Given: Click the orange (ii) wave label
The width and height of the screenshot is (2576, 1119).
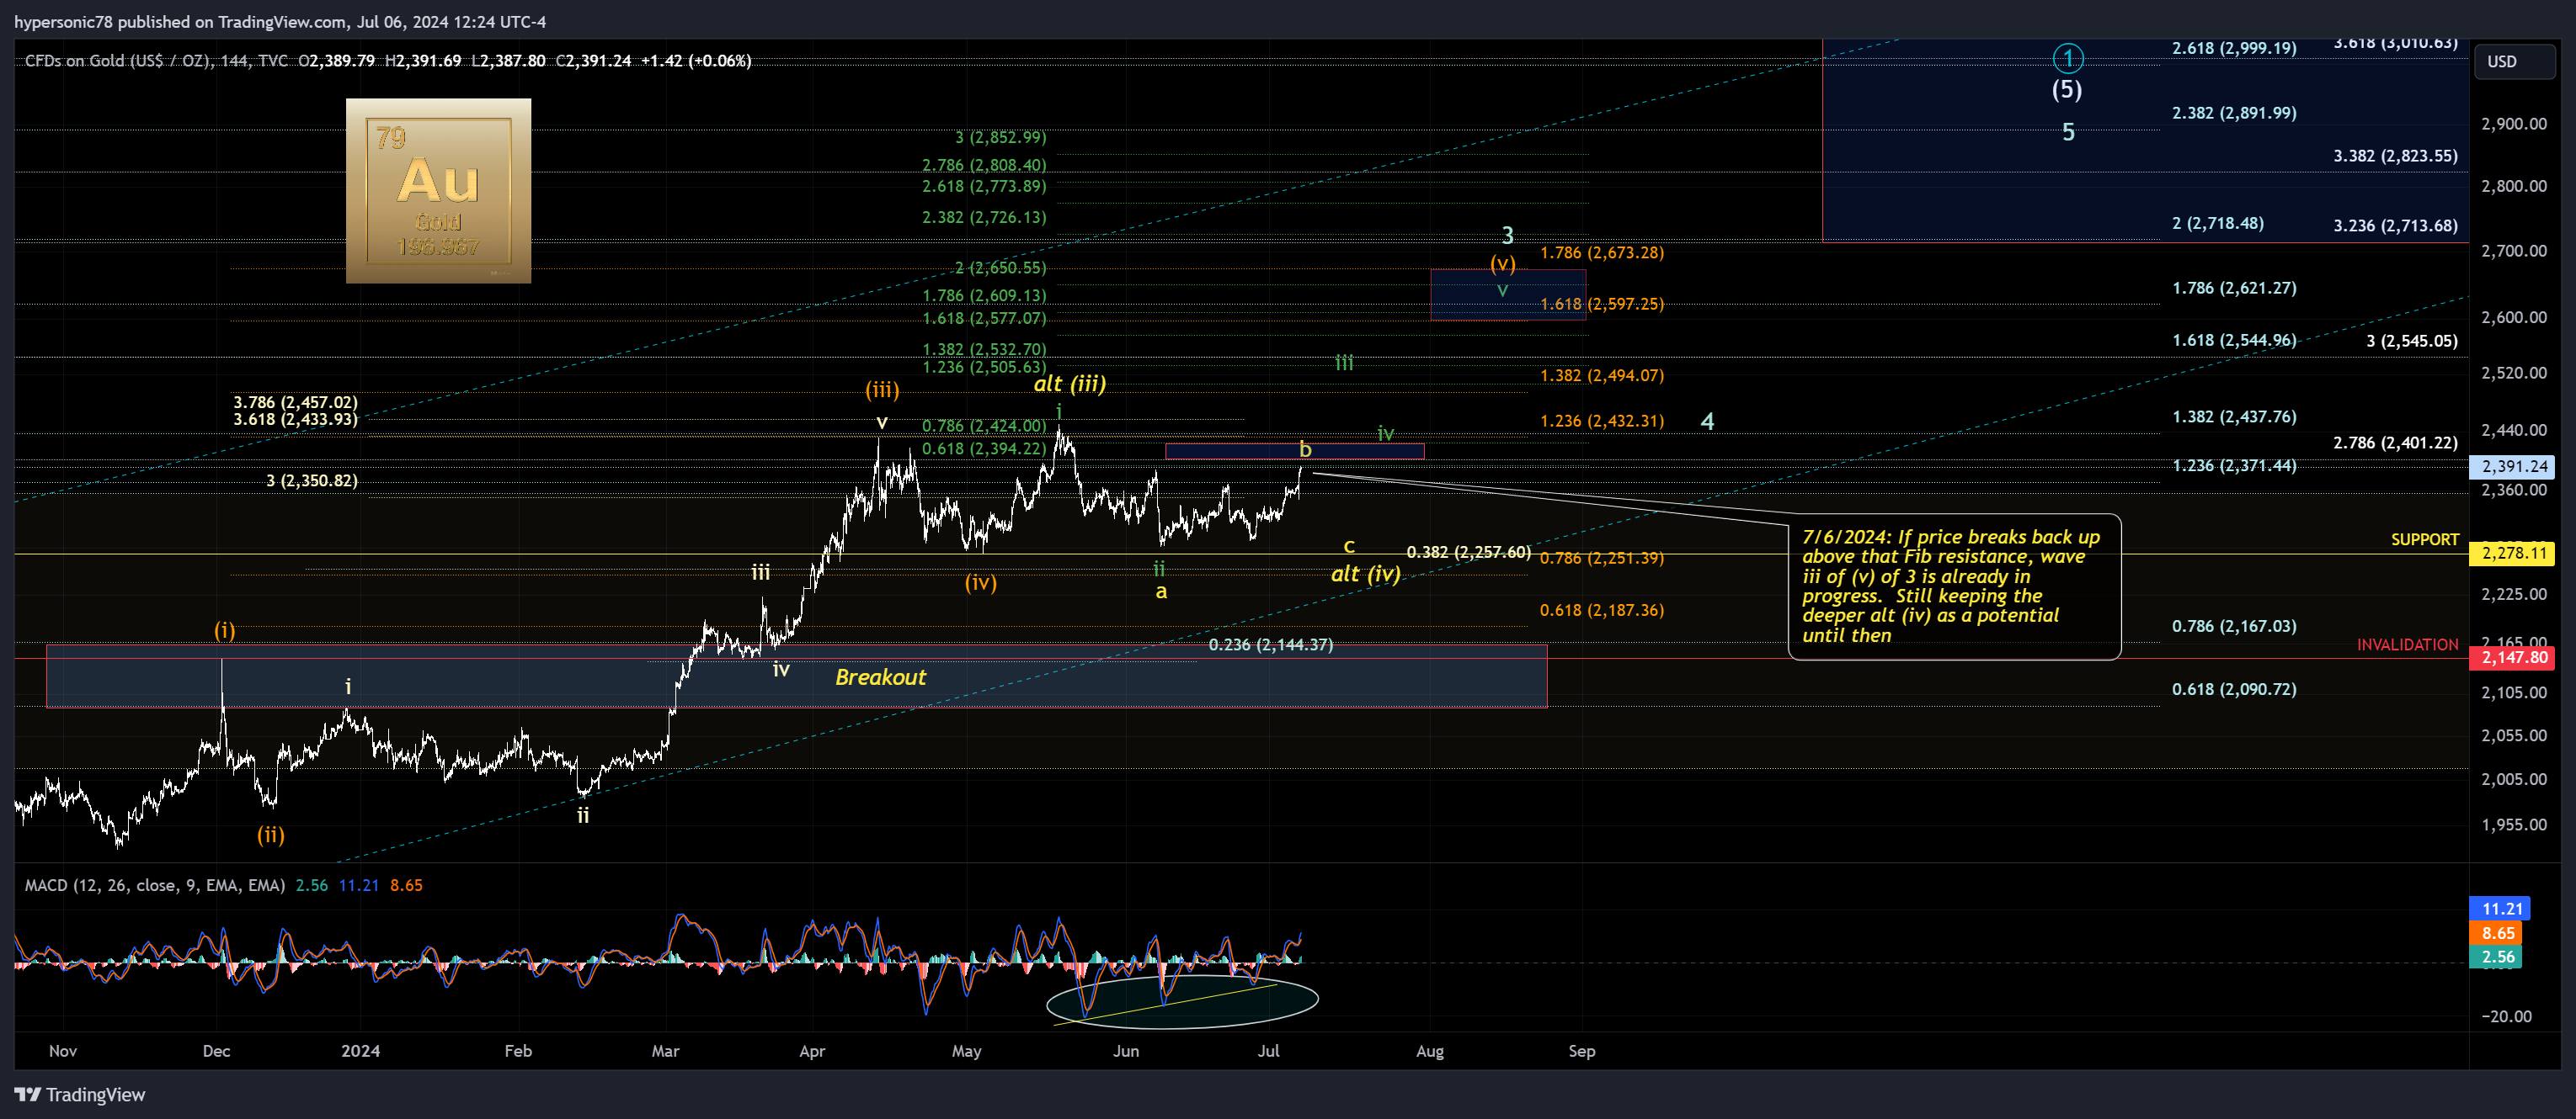Looking at the screenshot, I should (271, 835).
